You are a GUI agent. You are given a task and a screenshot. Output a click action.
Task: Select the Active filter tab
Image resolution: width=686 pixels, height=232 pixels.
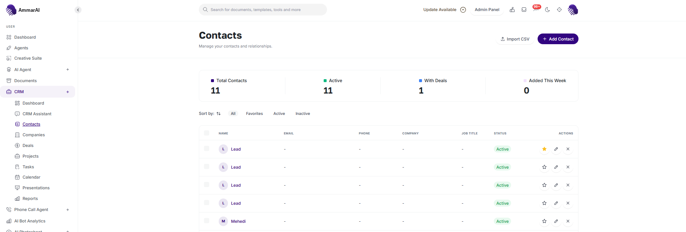point(279,114)
